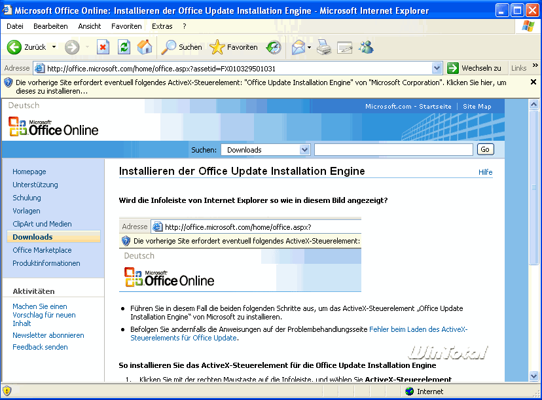The image size is (542, 400).
Task: Open the History clock icon
Action: point(274,47)
